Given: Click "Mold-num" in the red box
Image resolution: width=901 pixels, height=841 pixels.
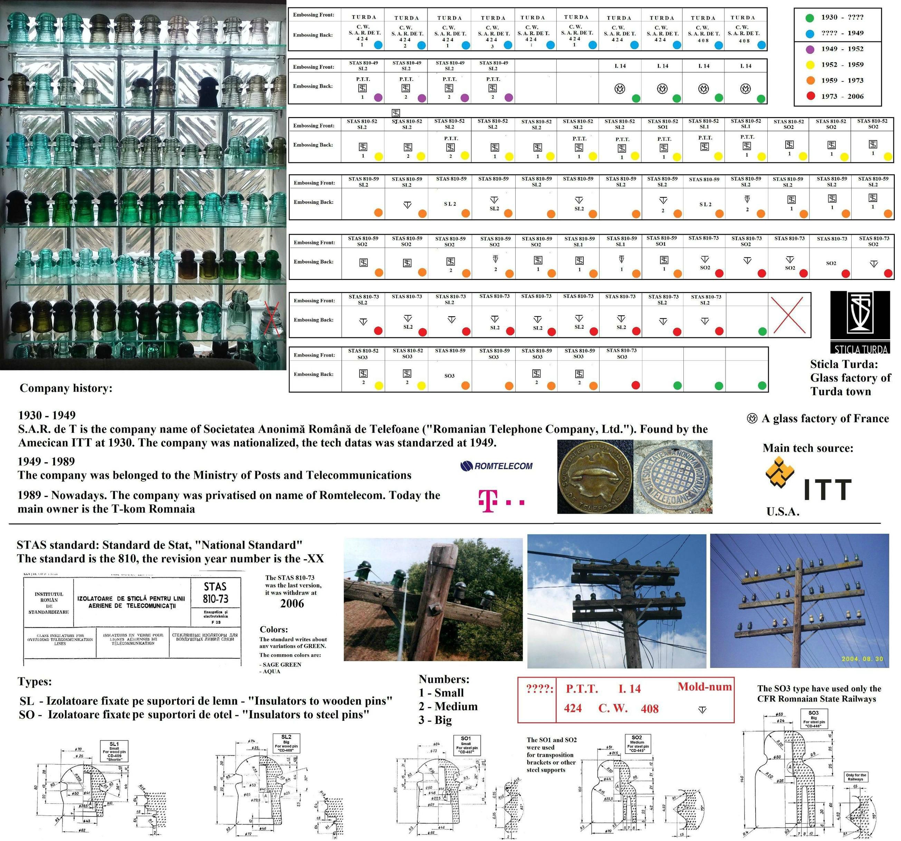Looking at the screenshot, I should [x=705, y=687].
